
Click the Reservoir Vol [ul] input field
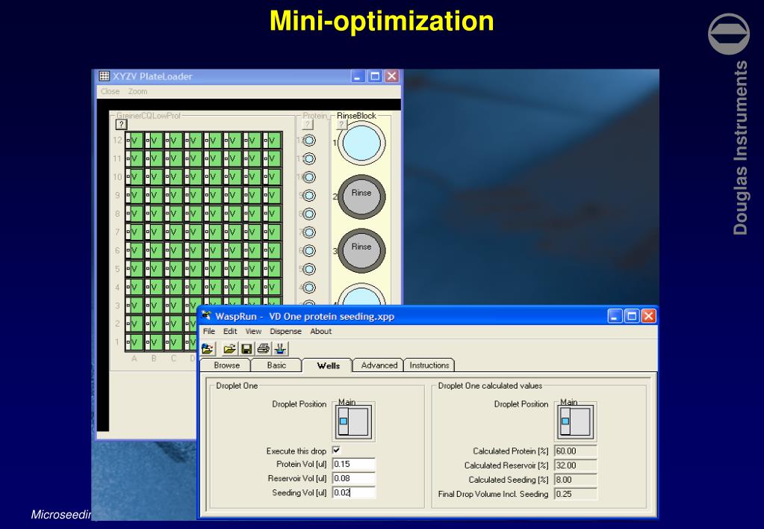(354, 478)
